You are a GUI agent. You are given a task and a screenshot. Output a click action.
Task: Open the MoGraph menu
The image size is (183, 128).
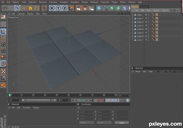click(x=94, y=2)
